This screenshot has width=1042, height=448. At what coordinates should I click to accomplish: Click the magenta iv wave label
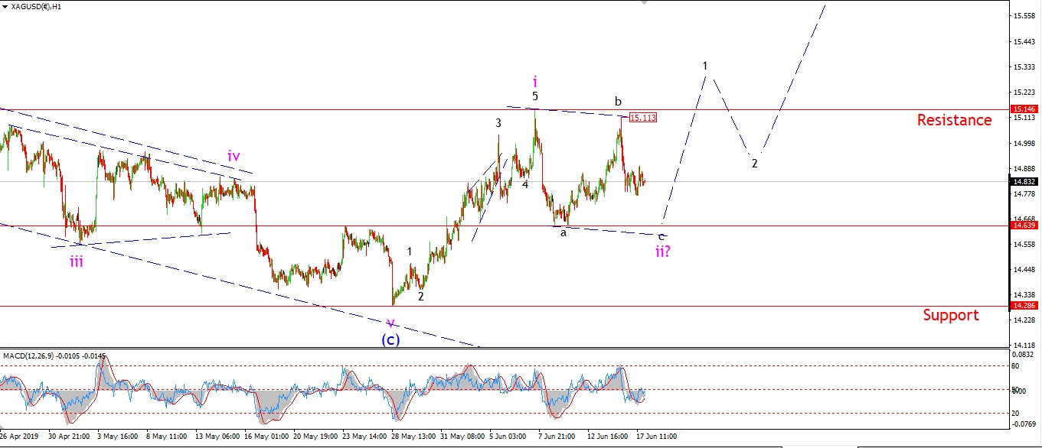[x=234, y=157]
